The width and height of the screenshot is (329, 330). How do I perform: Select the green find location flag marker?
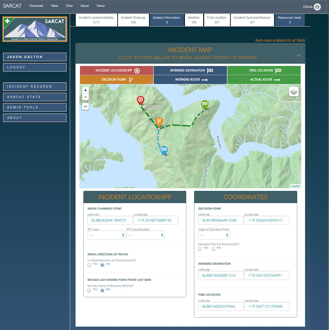(x=205, y=105)
